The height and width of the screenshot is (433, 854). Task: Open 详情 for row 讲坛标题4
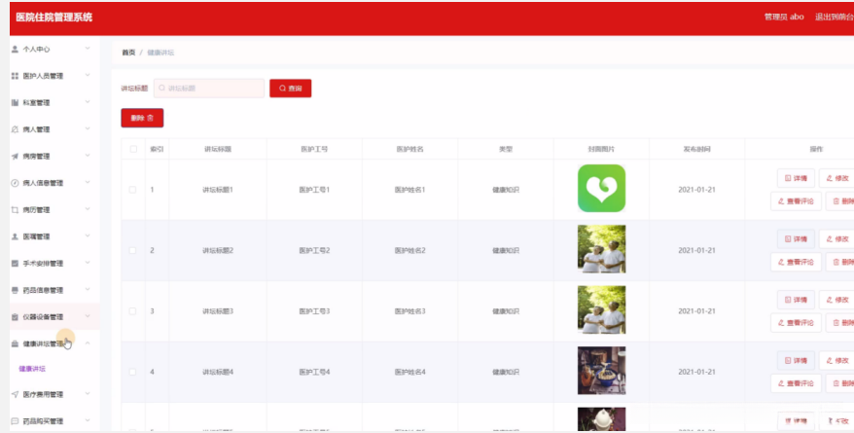(x=796, y=361)
